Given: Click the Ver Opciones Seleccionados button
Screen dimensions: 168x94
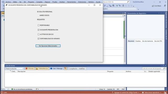Looking at the screenshot, I should click(48, 46).
